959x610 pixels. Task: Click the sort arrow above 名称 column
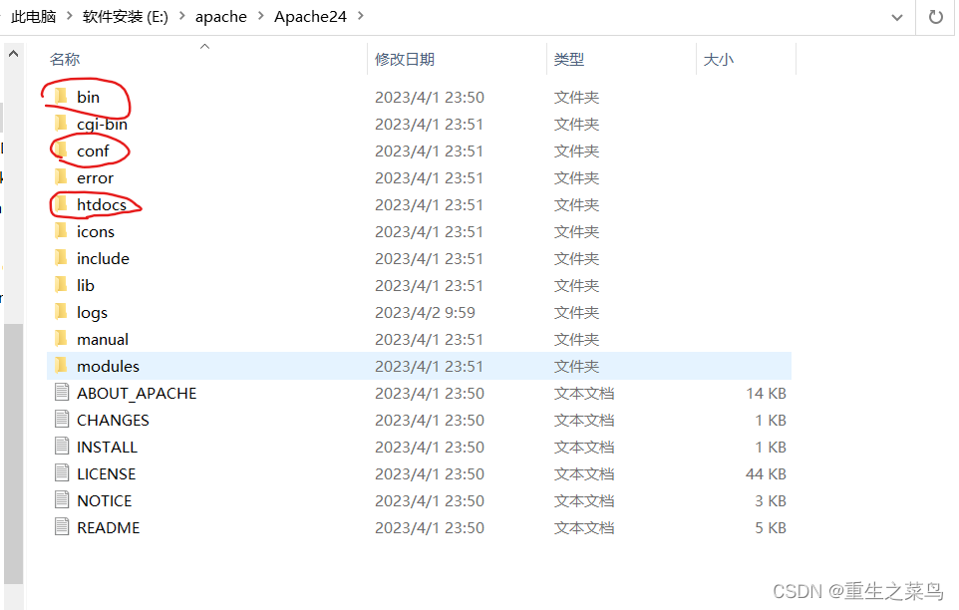tap(204, 46)
